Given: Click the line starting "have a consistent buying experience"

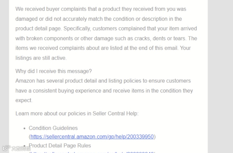Looking at the screenshot, I should coord(104,91).
